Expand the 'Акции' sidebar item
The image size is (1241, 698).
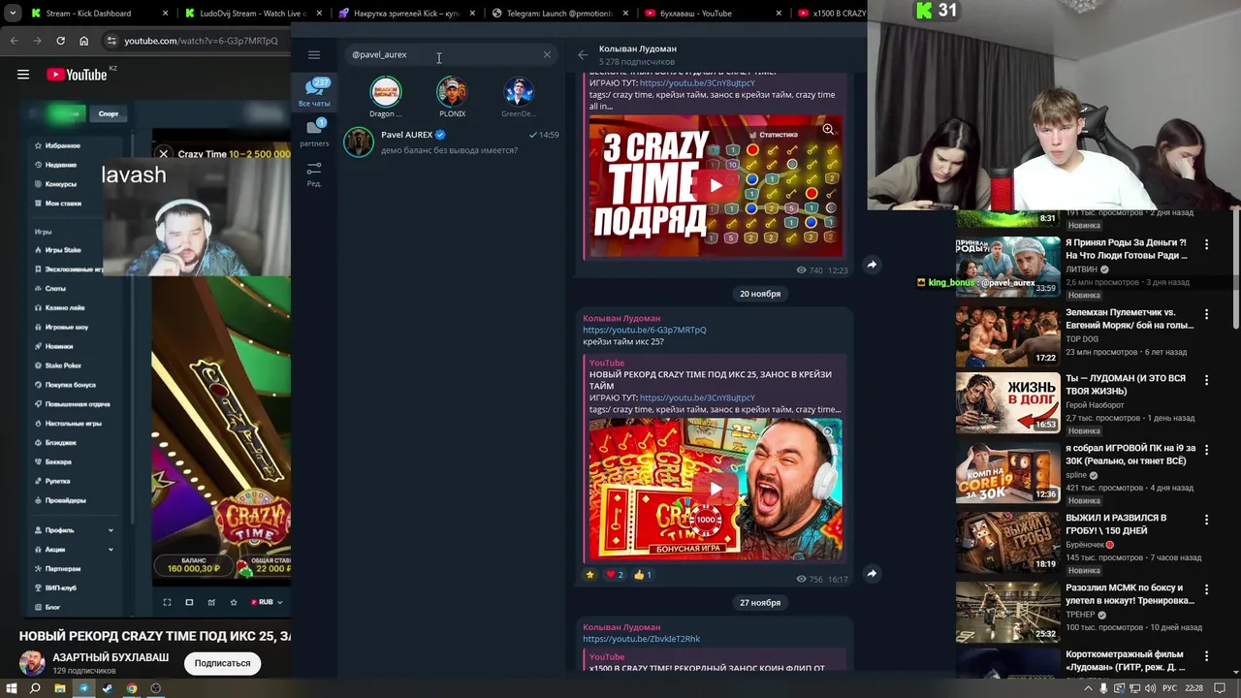click(74, 550)
